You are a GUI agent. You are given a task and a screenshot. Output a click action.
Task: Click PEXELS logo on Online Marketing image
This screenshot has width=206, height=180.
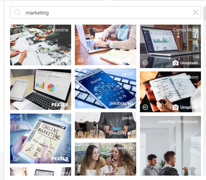(60, 158)
